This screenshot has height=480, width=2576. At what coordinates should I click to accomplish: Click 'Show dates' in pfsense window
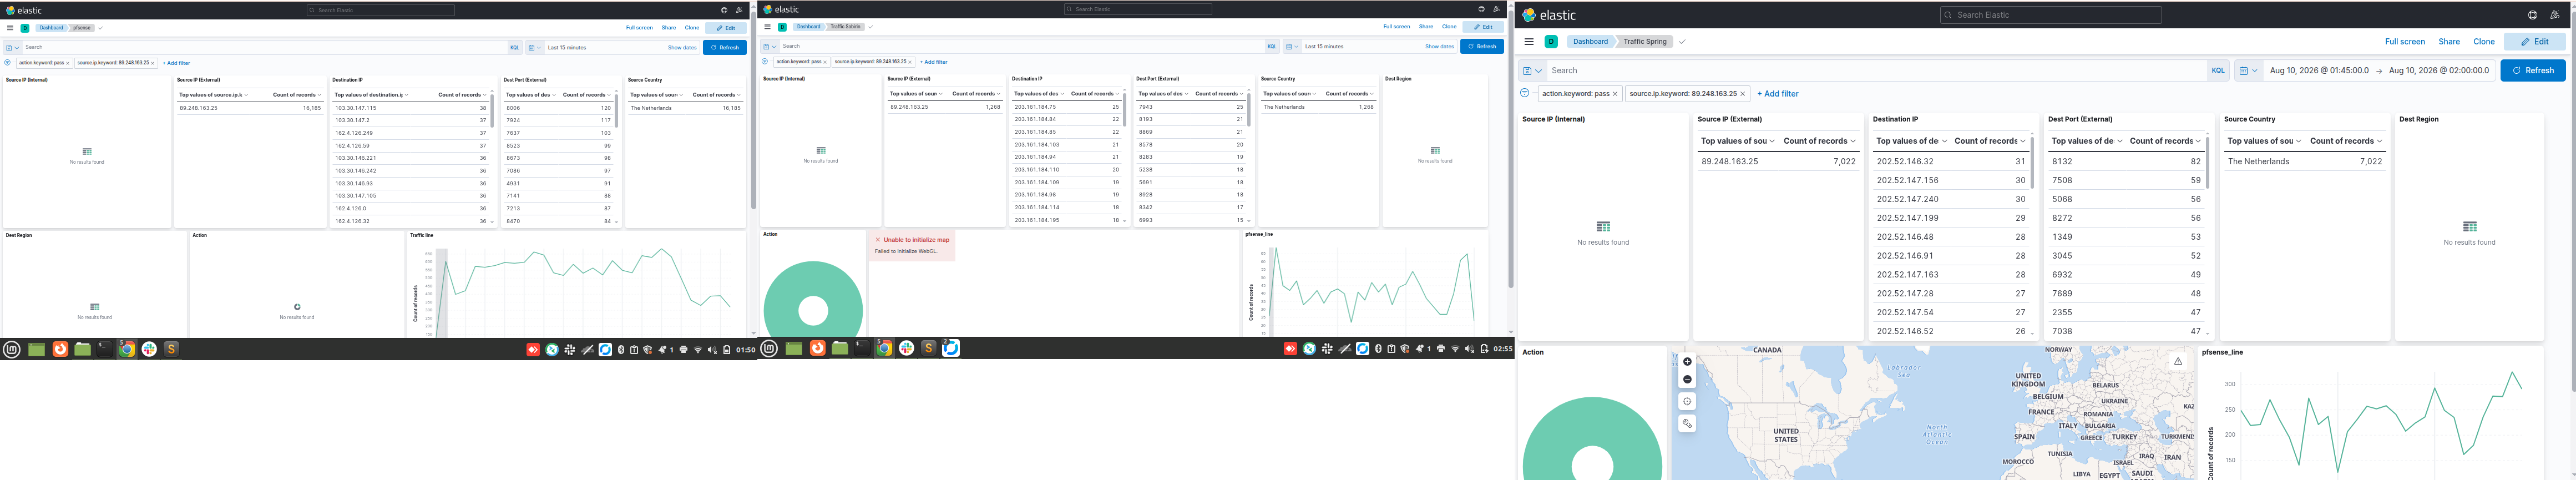(682, 47)
